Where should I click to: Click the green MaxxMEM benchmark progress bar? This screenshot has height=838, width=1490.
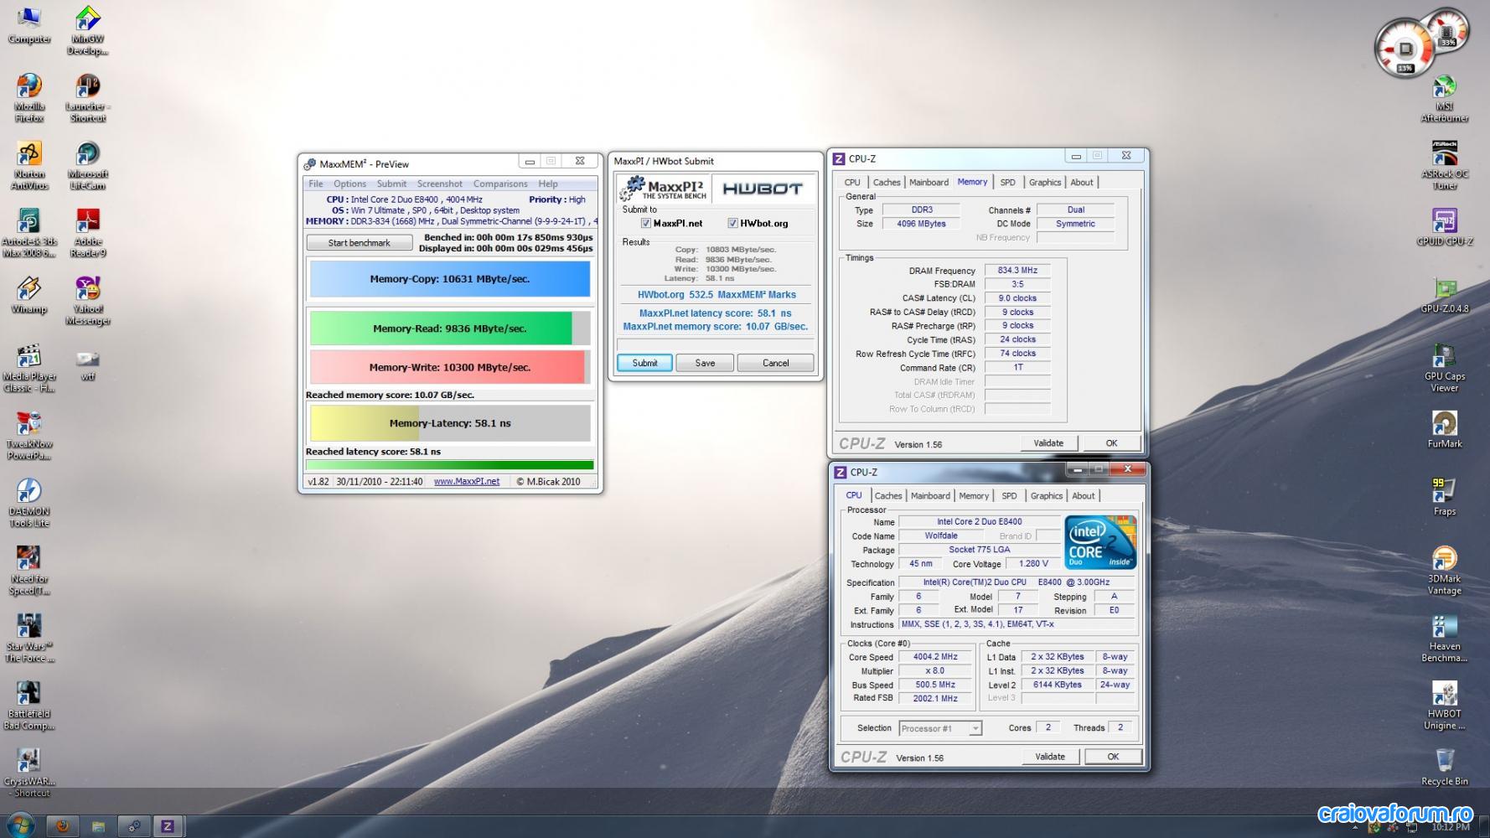450,465
